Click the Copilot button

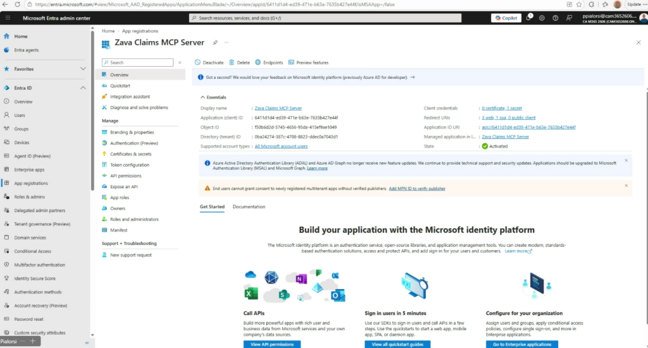pyautogui.click(x=506, y=18)
